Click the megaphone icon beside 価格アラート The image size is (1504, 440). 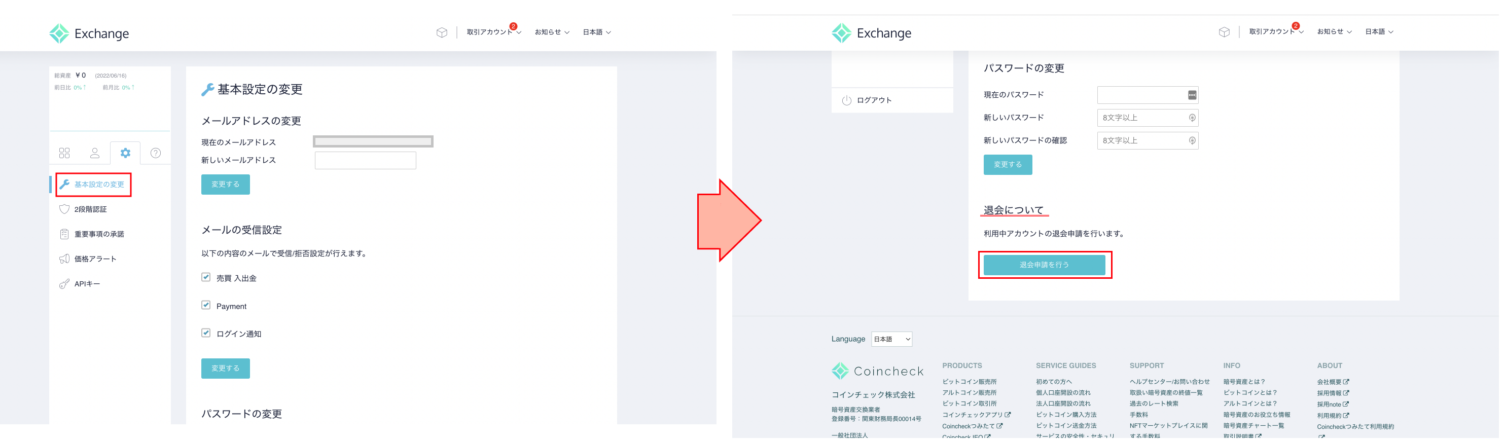tap(64, 259)
